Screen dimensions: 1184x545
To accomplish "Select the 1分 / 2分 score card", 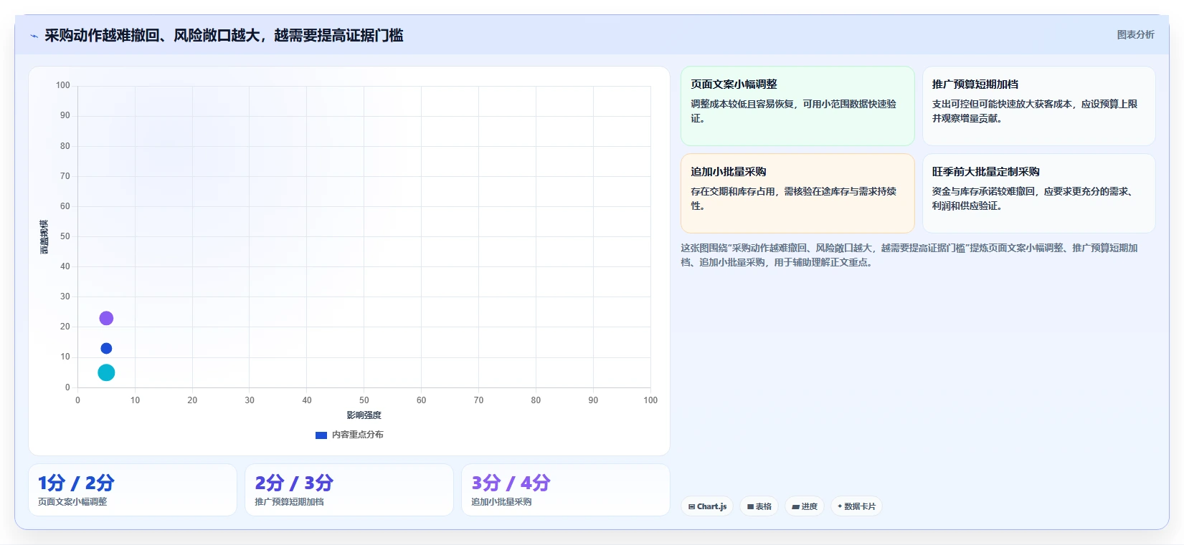I will point(133,490).
